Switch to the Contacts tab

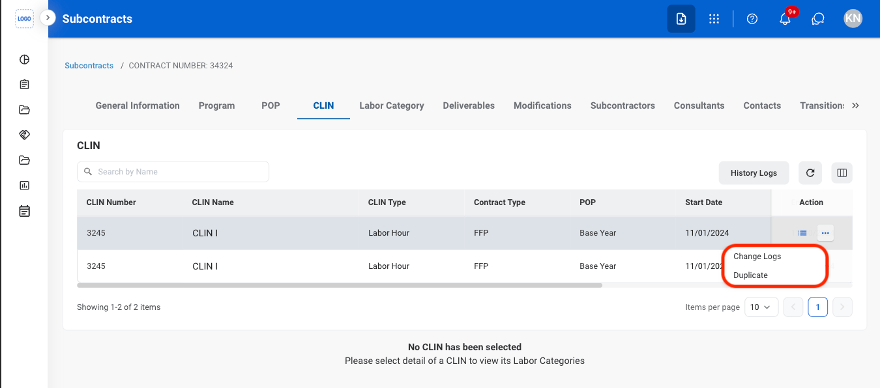click(x=762, y=105)
